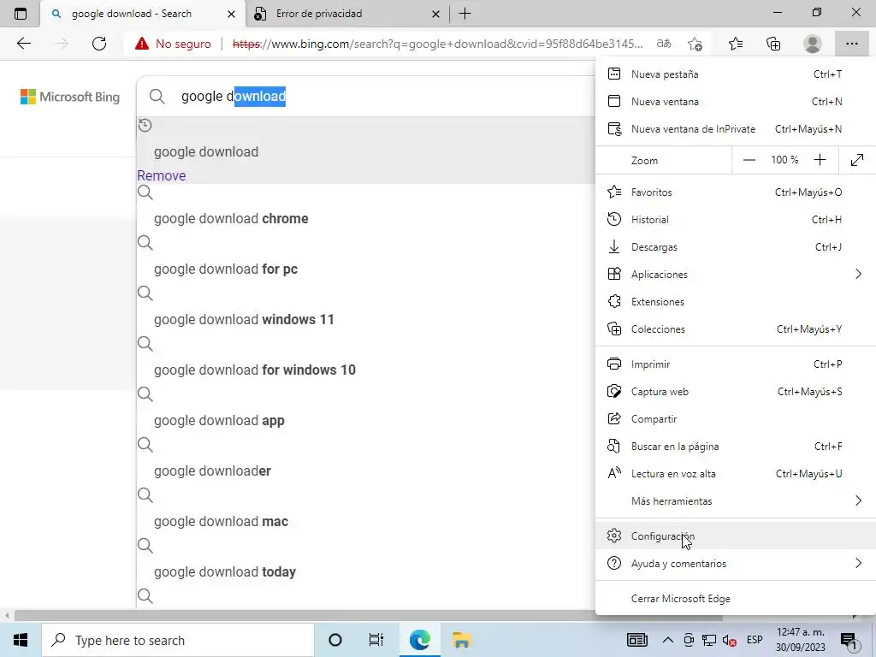This screenshot has width=876, height=657.
Task: Enter full screen via Zoom row arrow icon
Action: [x=857, y=160]
